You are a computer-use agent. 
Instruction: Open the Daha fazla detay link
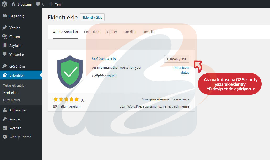pos(181,70)
